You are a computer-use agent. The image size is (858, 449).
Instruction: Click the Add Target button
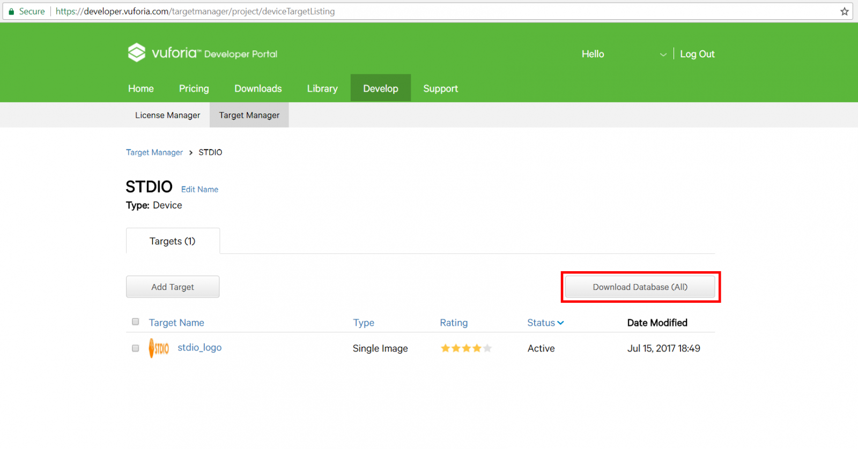tap(173, 287)
